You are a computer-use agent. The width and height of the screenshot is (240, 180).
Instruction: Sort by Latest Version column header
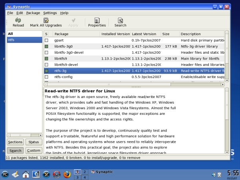(x=146, y=34)
